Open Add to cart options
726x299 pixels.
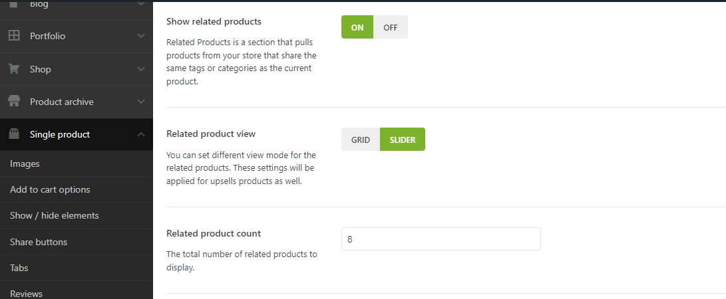50,189
